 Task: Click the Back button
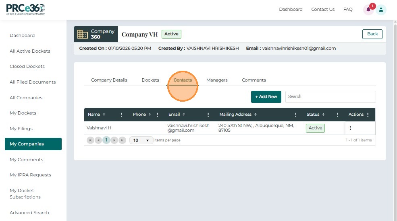tap(372, 34)
